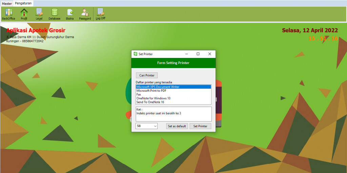Choose Microsoft Print to PDF in list

point(151,91)
